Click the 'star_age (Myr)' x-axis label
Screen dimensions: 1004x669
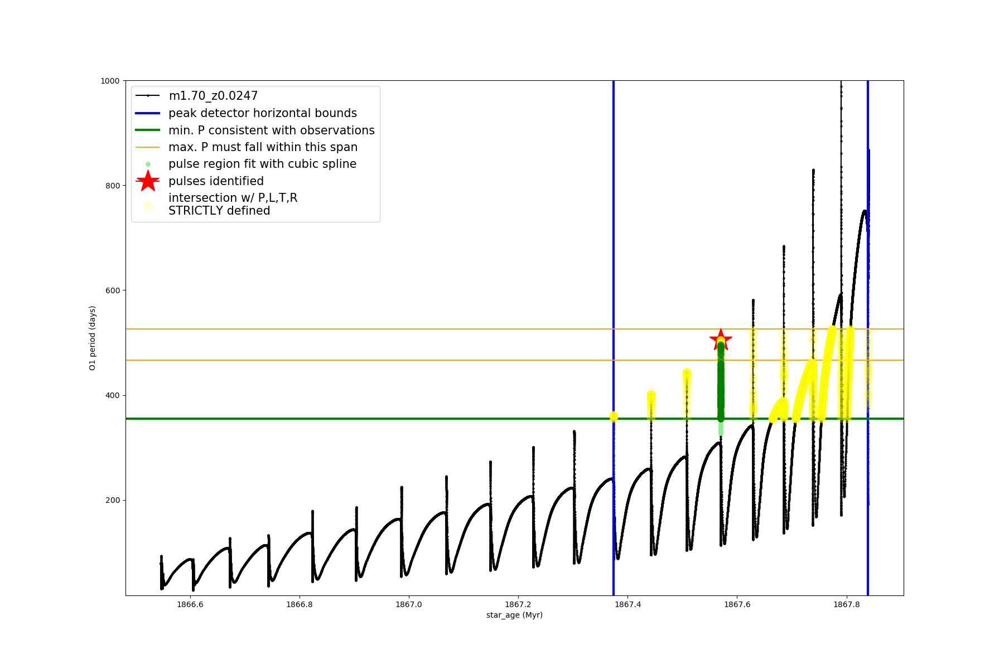click(514, 615)
